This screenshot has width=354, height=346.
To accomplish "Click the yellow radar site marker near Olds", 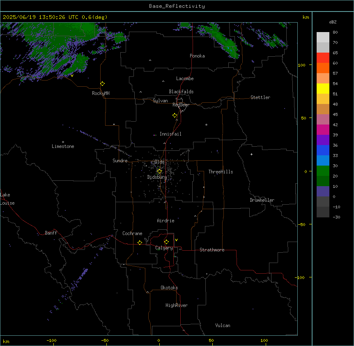I will [x=159, y=171].
